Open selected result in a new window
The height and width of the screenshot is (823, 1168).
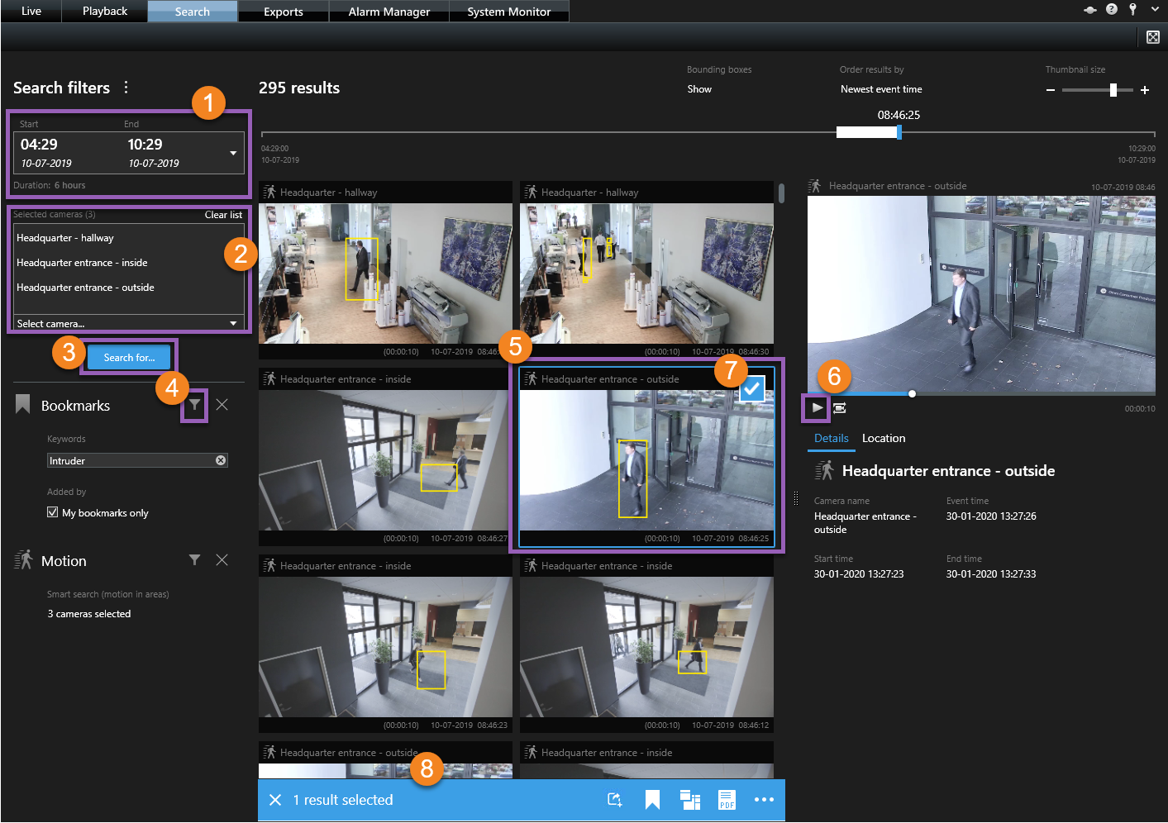click(690, 800)
